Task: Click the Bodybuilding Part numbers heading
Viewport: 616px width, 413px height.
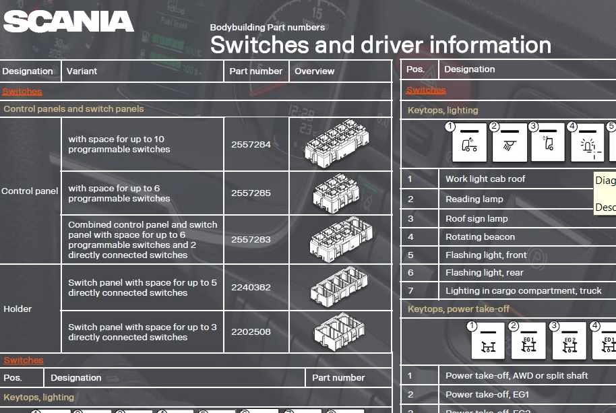Action: [268, 28]
